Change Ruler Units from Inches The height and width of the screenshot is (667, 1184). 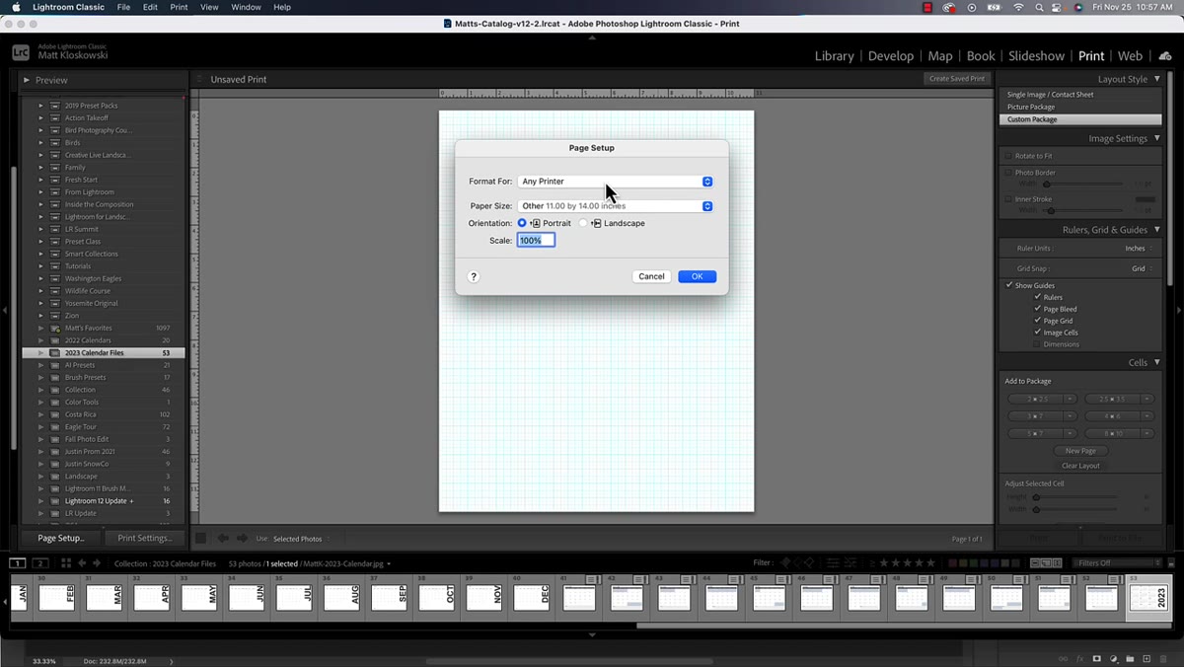pos(1139,249)
